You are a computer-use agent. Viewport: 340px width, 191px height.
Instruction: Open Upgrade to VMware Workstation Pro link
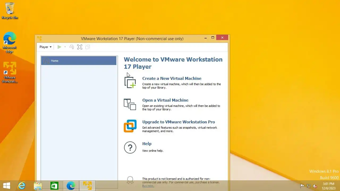click(x=178, y=122)
